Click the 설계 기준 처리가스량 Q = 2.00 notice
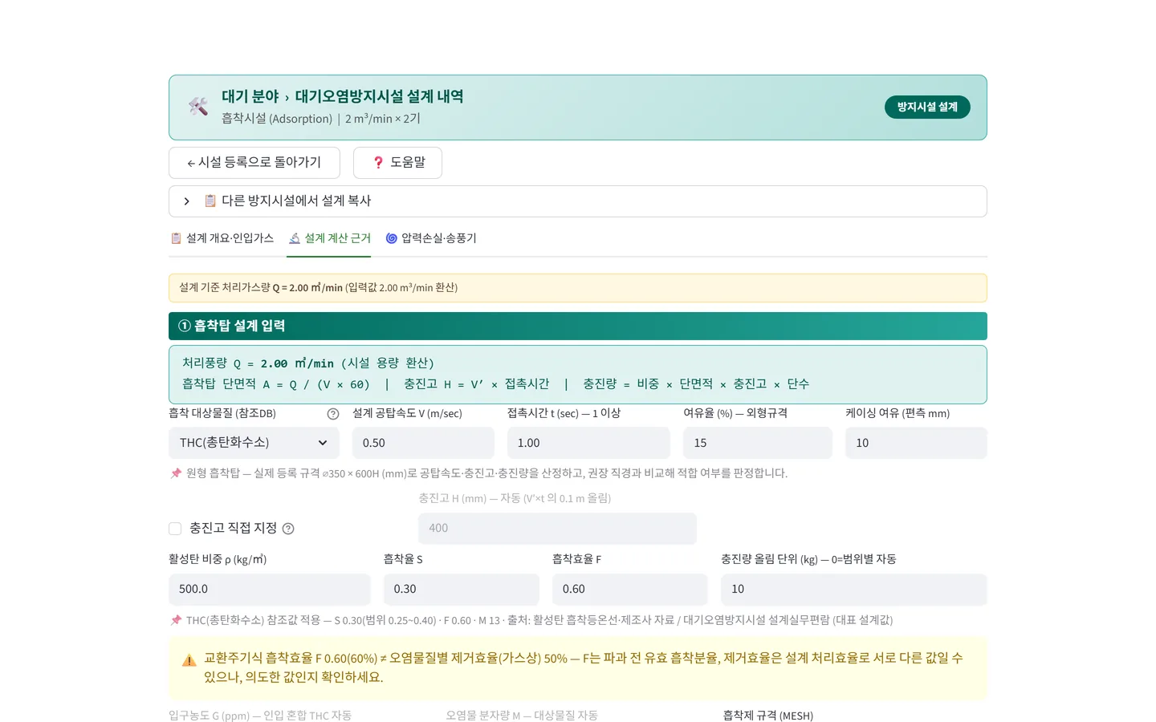Viewport: 1156px width, 722px height. coord(578,288)
